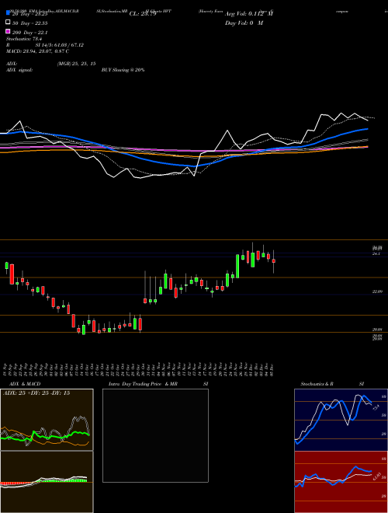The image size is (388, 513).
Task: Click the empty Intra Day Trading chart panel
Action: click(x=155, y=435)
